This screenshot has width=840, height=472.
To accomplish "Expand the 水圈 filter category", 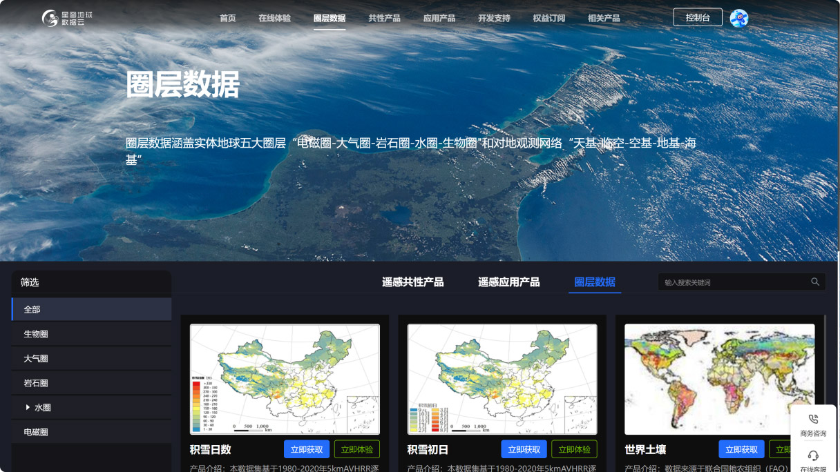I will coord(28,408).
